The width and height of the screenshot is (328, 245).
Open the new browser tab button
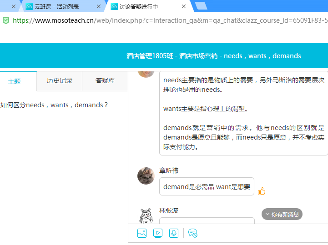pos(201,6)
